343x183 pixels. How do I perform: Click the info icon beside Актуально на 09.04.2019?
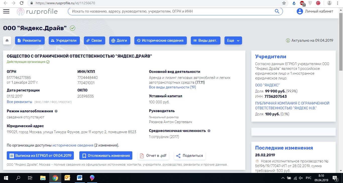click(288, 40)
